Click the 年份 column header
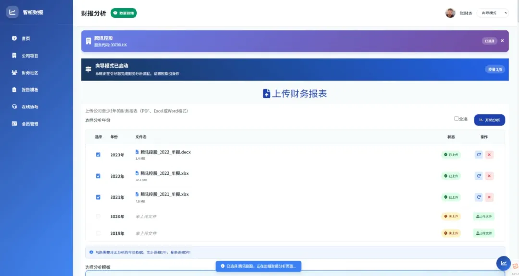Screen dimensions: 519x276 click(x=114, y=137)
